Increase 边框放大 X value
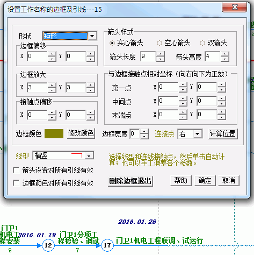This screenshot has height=255, width=254. tap(52, 85)
